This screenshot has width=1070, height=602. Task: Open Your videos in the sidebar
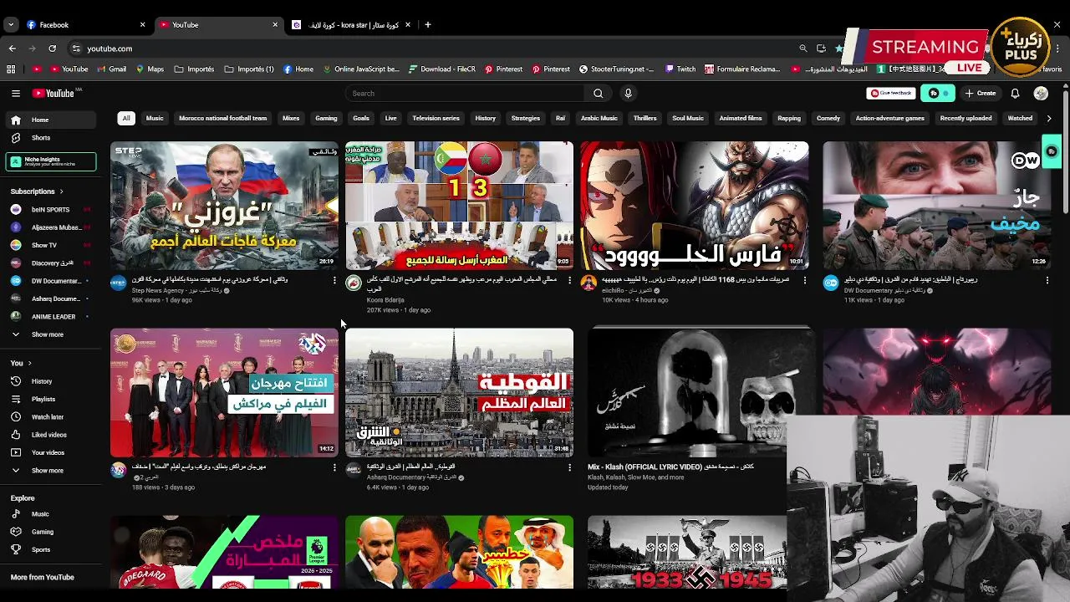tap(50, 452)
